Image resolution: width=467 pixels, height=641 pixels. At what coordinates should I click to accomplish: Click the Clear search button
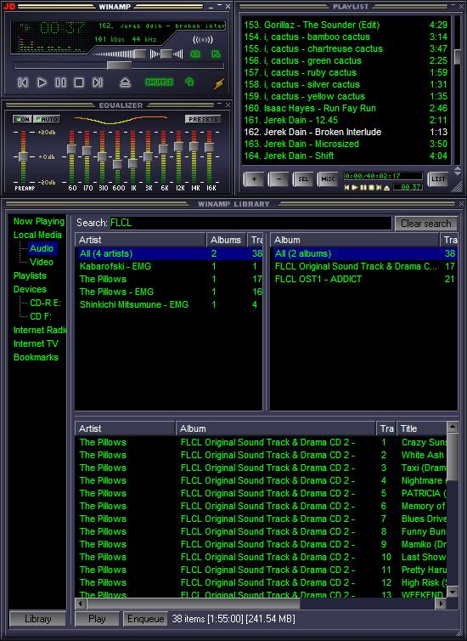[425, 224]
